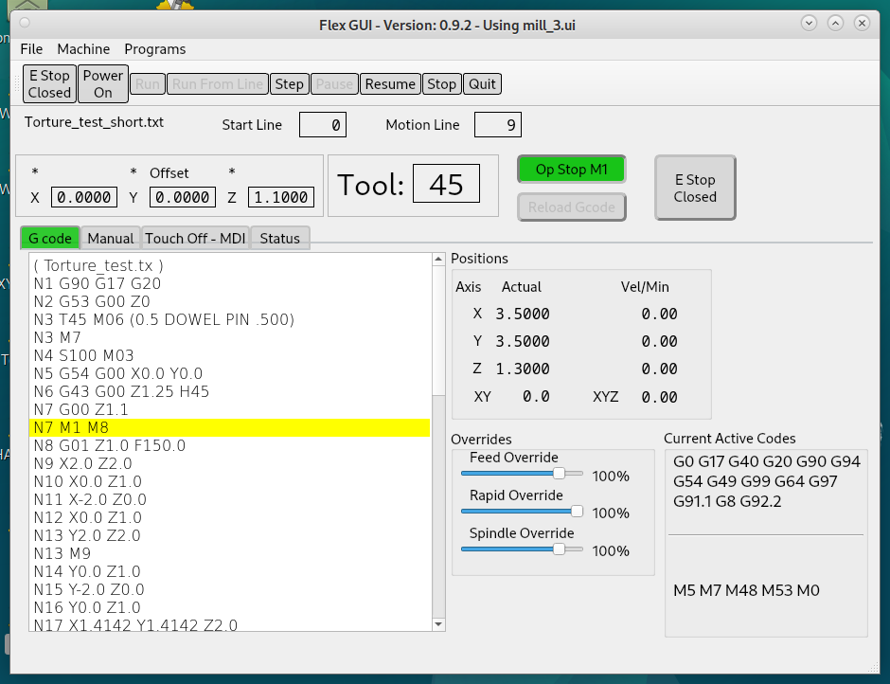Select line N9 X2.0 Z2.0
Screen dimensions: 890x684
229,463
